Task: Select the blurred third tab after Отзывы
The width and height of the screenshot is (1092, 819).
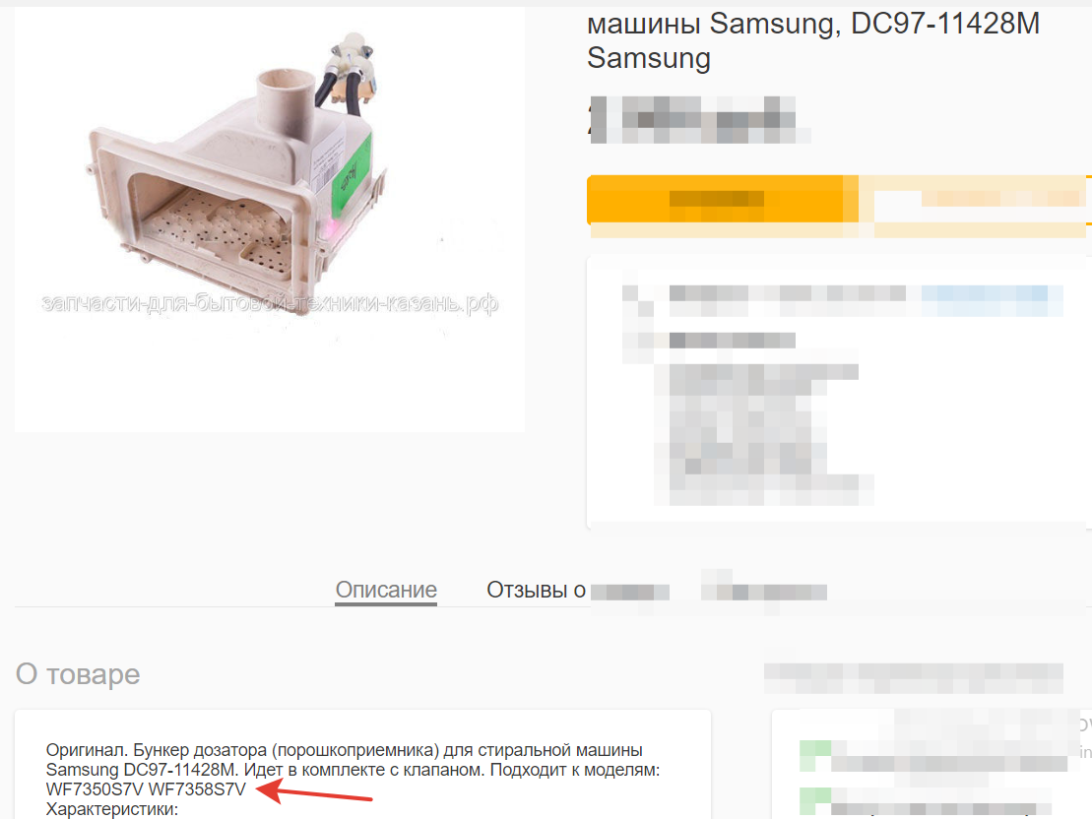Action: (x=764, y=592)
